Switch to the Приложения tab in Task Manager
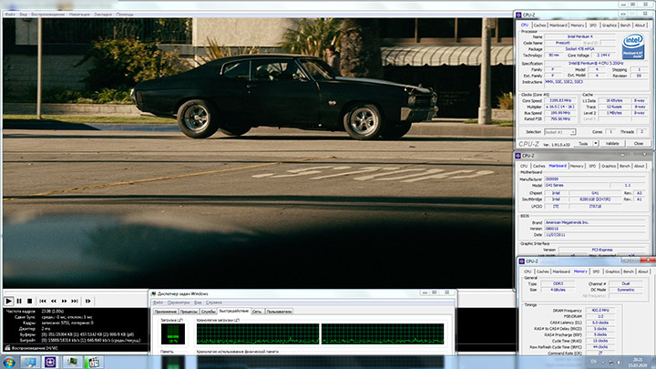 click(166, 312)
